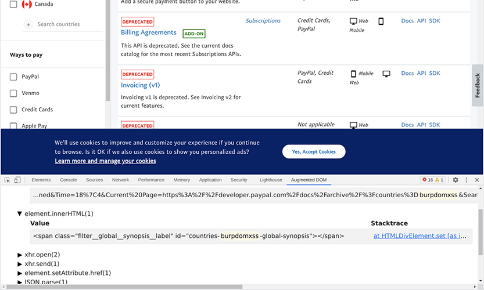Click the Web monitor icon in Not applicable row
Image resolution: width=484 pixels, height=290 pixels.
(353, 125)
